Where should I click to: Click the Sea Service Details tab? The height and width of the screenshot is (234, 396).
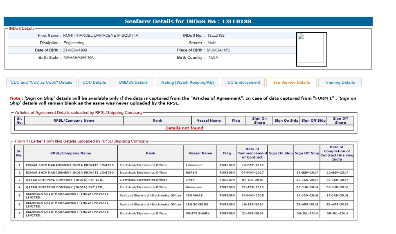click(291, 82)
